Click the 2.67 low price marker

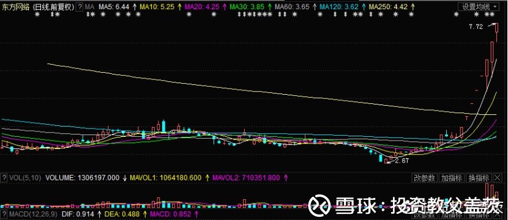pyautogui.click(x=398, y=161)
